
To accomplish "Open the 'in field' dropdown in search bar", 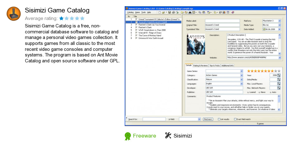I will pyautogui.click(x=199, y=119).
